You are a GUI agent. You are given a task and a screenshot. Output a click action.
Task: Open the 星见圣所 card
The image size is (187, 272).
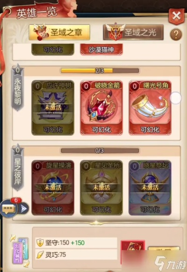click(x=101, y=188)
